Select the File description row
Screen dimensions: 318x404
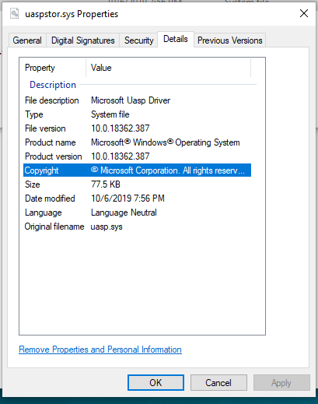137,100
